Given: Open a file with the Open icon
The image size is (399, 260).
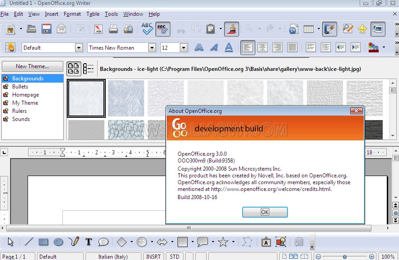Looking at the screenshot, I should coord(31,29).
